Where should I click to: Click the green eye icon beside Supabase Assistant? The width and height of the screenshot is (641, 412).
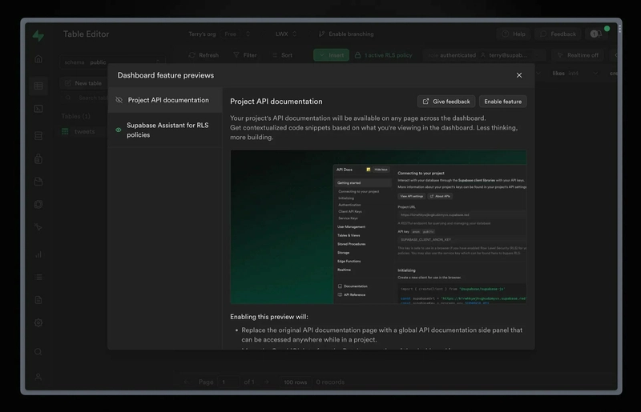tap(118, 130)
